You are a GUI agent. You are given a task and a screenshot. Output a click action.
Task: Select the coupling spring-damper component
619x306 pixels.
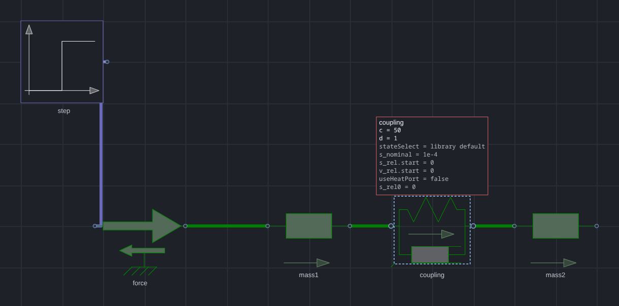coord(432,230)
